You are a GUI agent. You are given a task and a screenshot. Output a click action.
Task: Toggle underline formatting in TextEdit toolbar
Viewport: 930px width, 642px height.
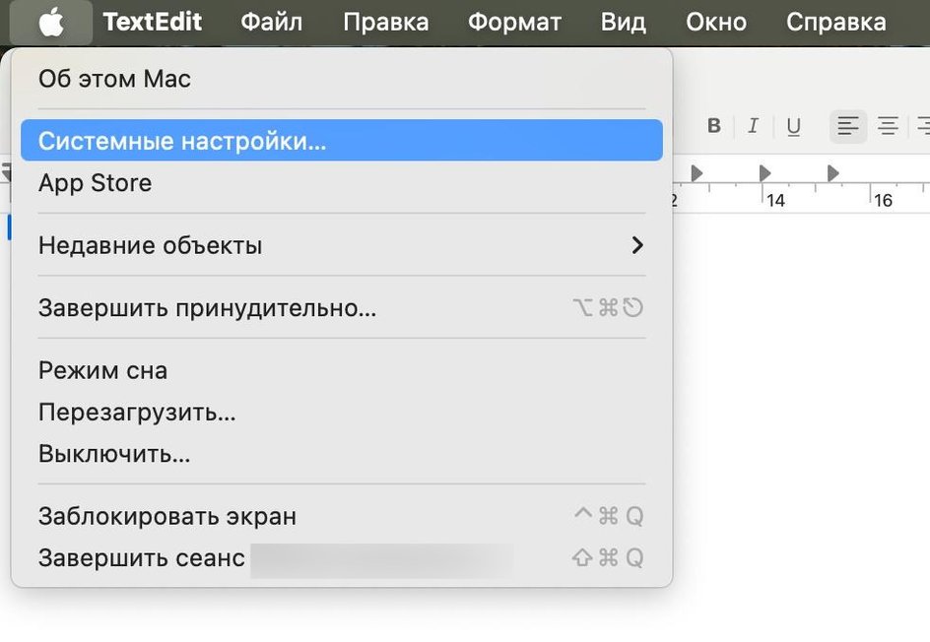(794, 126)
